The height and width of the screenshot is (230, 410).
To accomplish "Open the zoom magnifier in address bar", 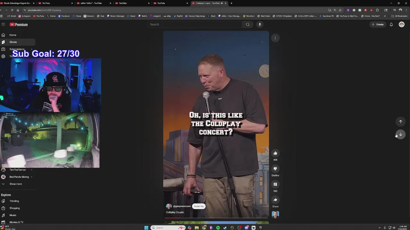I will coord(335,10).
